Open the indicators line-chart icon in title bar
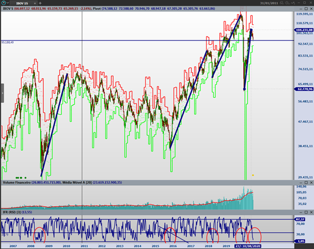The width and height of the screenshot is (314, 249). tap(293, 3)
